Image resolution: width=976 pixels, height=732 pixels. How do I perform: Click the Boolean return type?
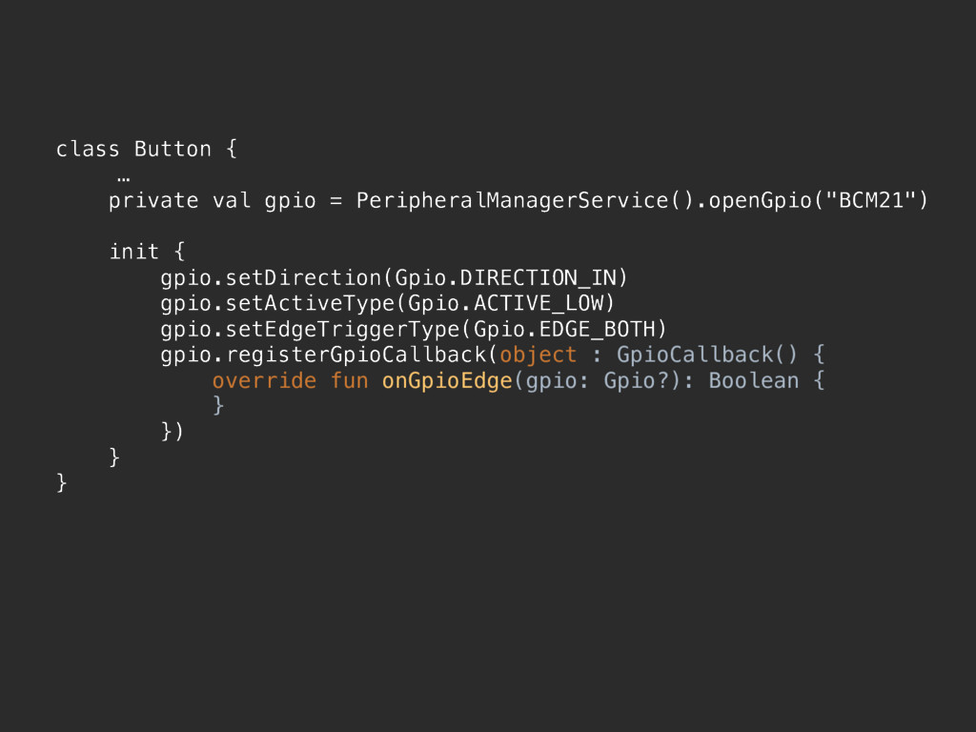pyautogui.click(x=754, y=381)
